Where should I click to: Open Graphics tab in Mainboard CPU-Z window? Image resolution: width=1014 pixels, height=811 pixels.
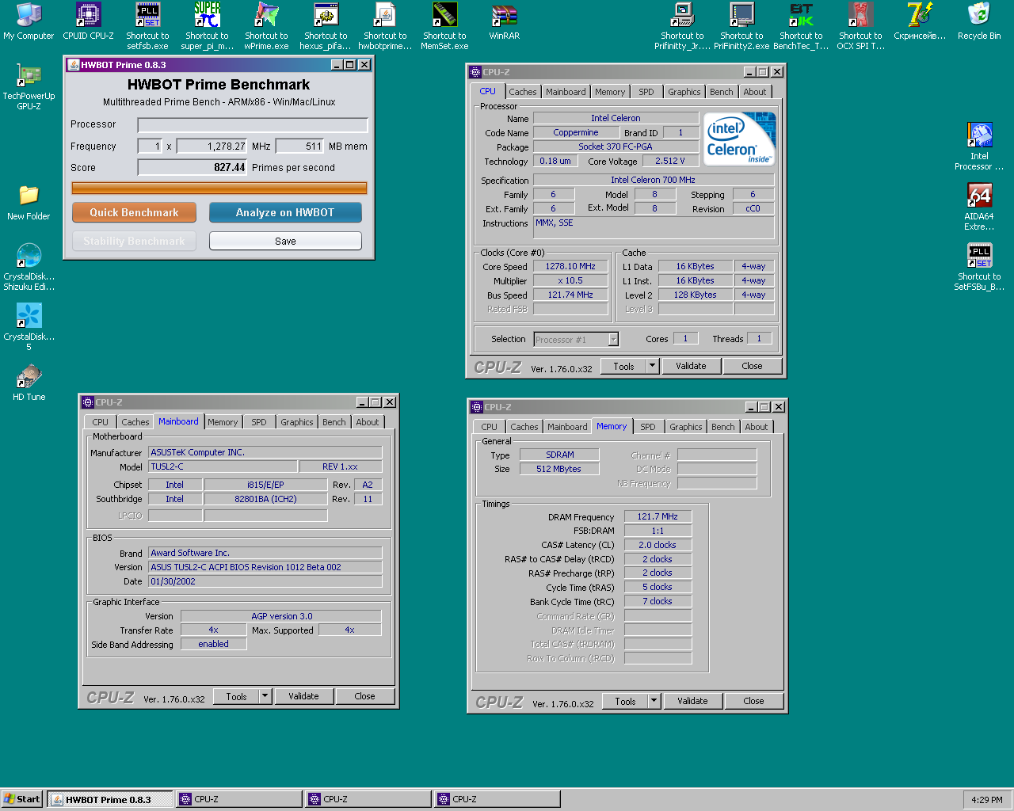[x=297, y=422]
